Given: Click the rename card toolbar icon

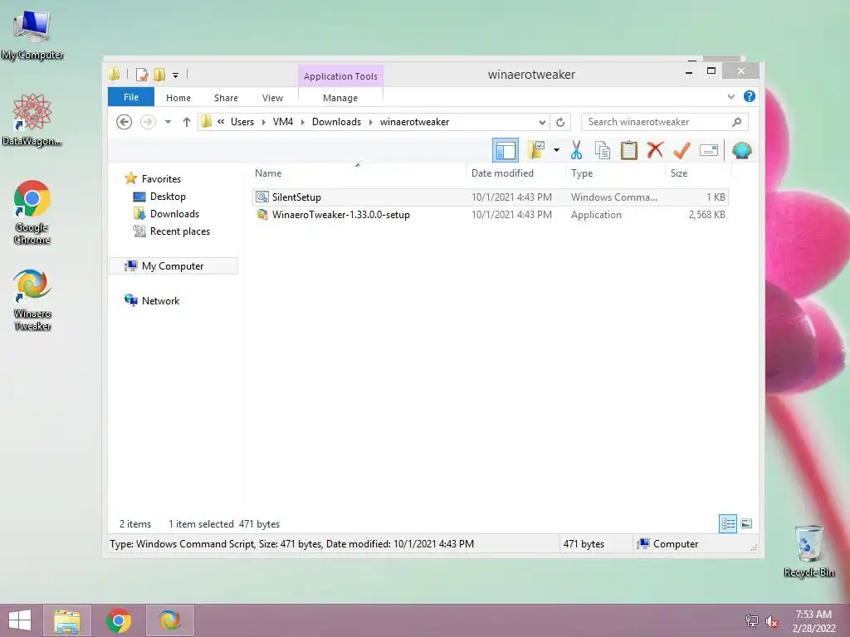Looking at the screenshot, I should (709, 150).
